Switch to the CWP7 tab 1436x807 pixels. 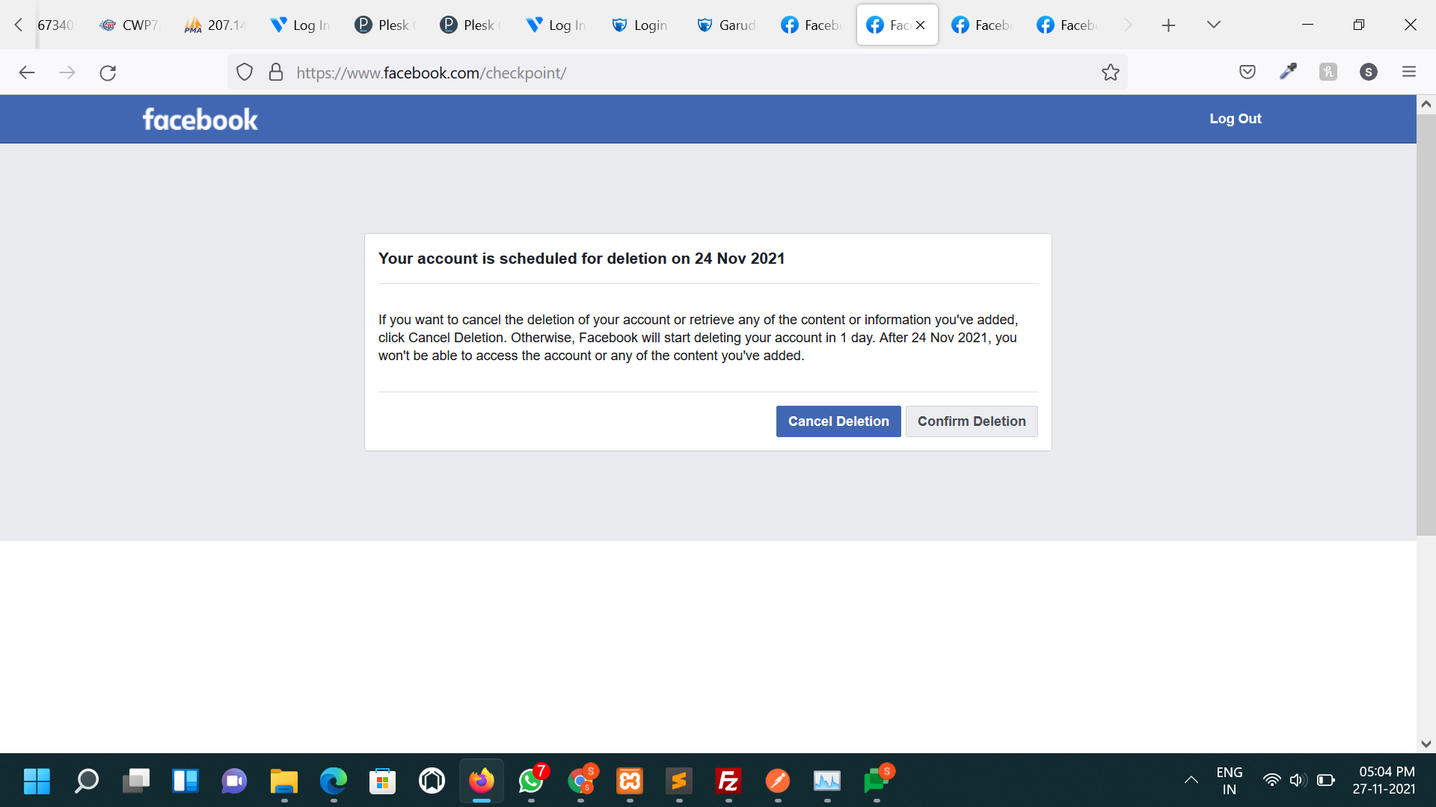pos(130,25)
